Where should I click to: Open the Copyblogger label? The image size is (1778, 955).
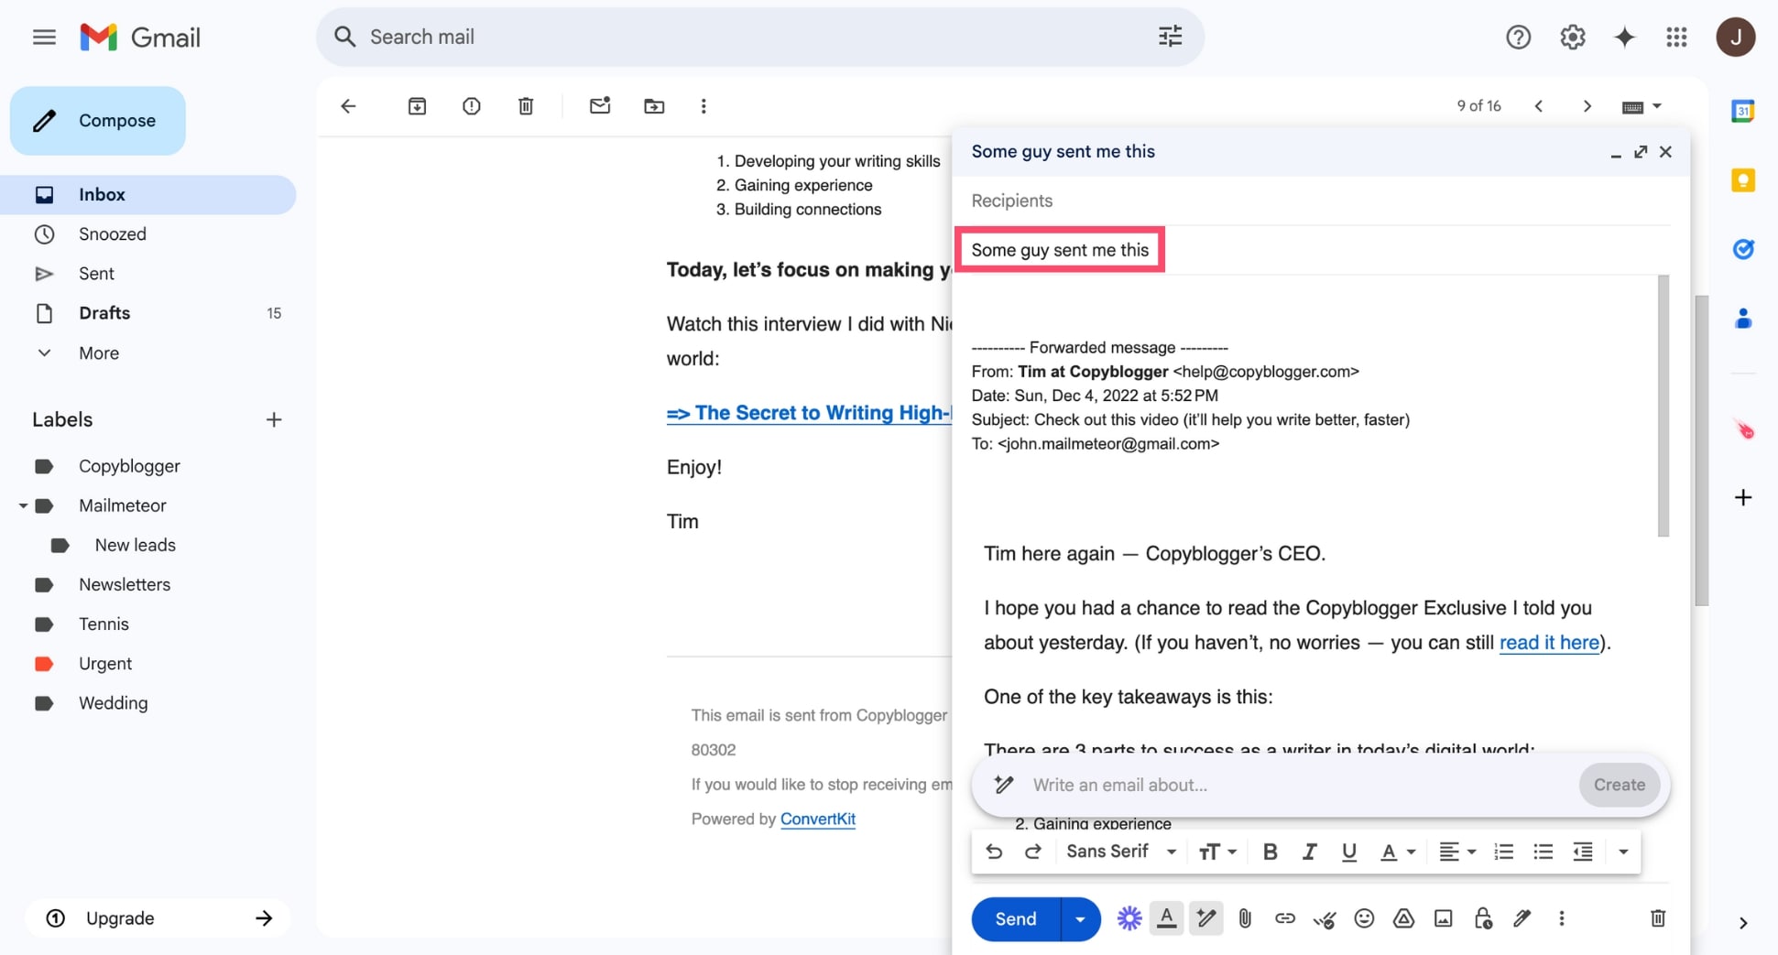coord(129,466)
